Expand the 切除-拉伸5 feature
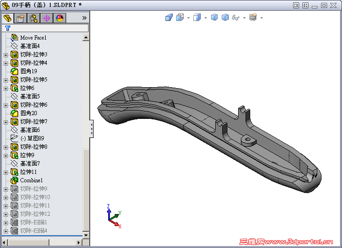 click(x=6, y=80)
